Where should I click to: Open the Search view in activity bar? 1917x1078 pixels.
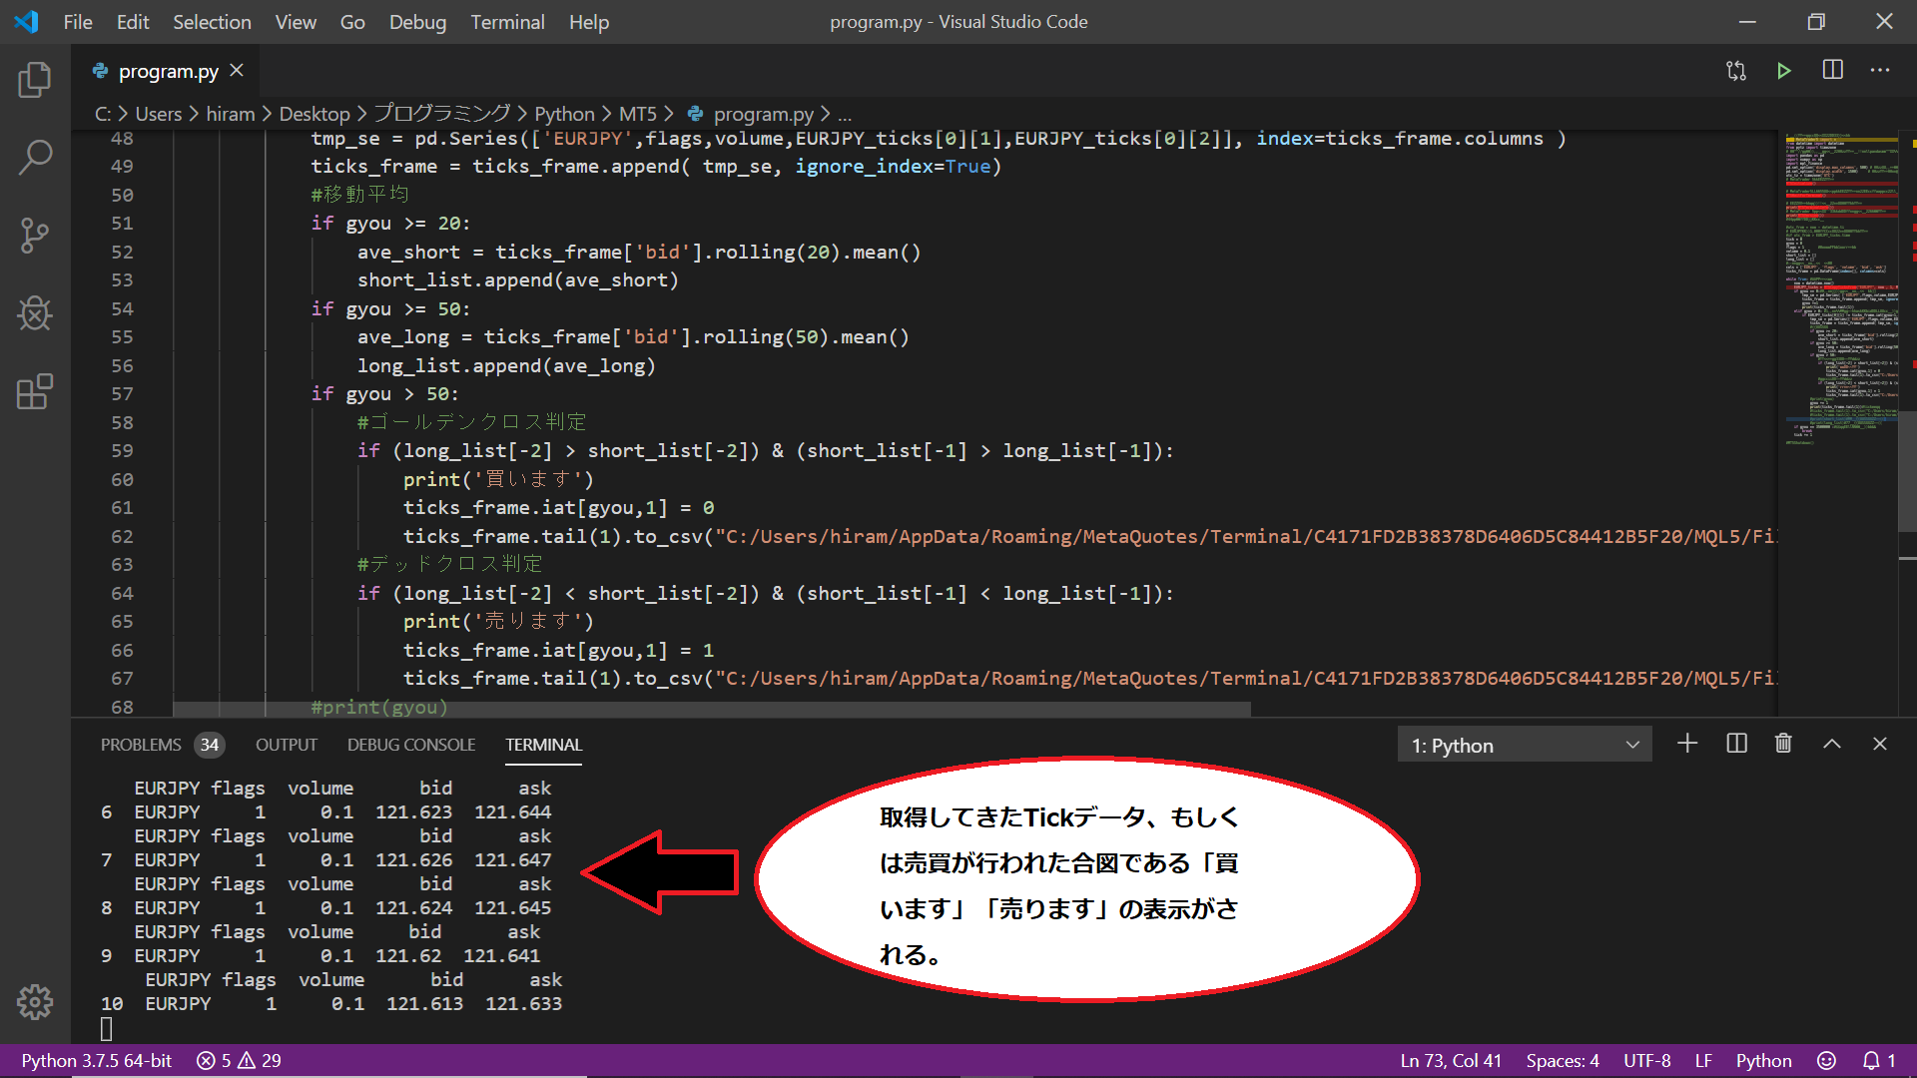click(x=35, y=158)
